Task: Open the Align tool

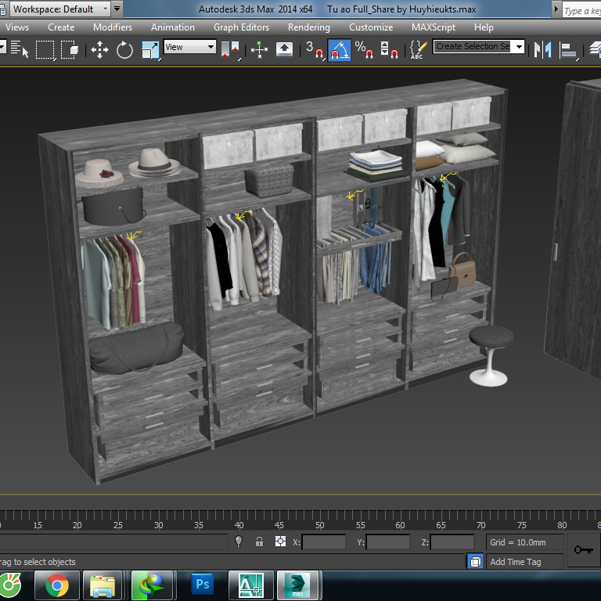Action: [x=569, y=50]
